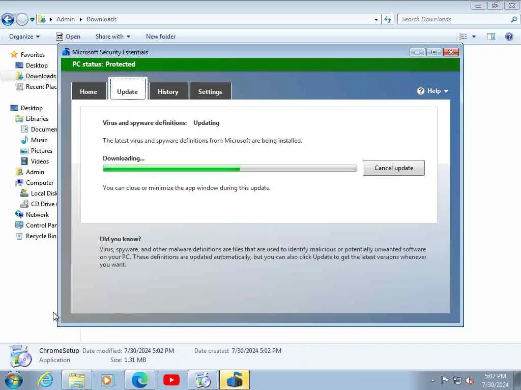Viewport: 521px width, 390px height.
Task: Click the ChromeSetup icon in details pane
Action: 20,356
